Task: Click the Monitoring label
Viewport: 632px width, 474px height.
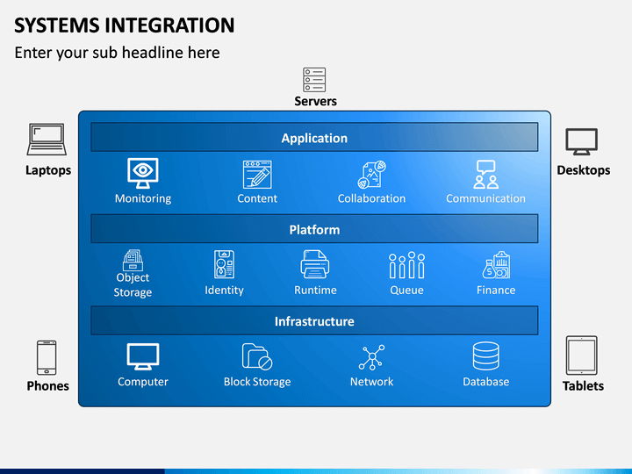Action: 143,198
